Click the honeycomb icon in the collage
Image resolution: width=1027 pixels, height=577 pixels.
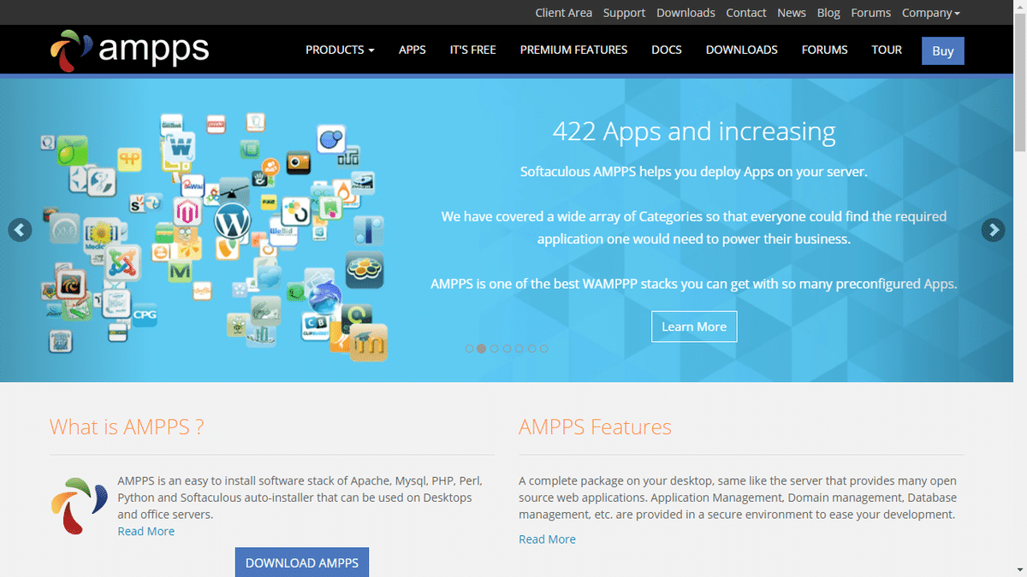click(364, 269)
